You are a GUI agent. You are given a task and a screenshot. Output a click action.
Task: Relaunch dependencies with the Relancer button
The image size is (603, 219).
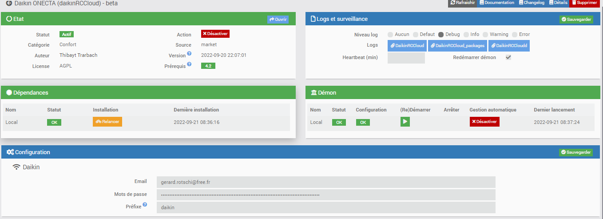107,122
